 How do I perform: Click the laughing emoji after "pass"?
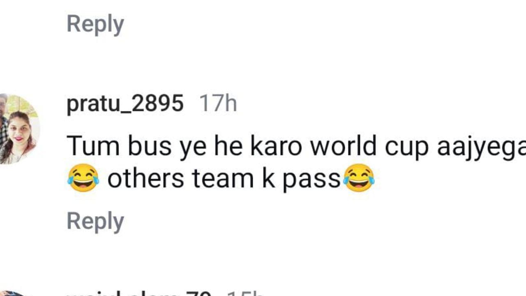tap(359, 178)
